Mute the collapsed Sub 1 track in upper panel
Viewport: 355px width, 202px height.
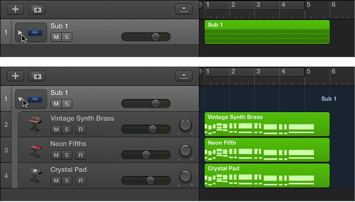pos(56,37)
